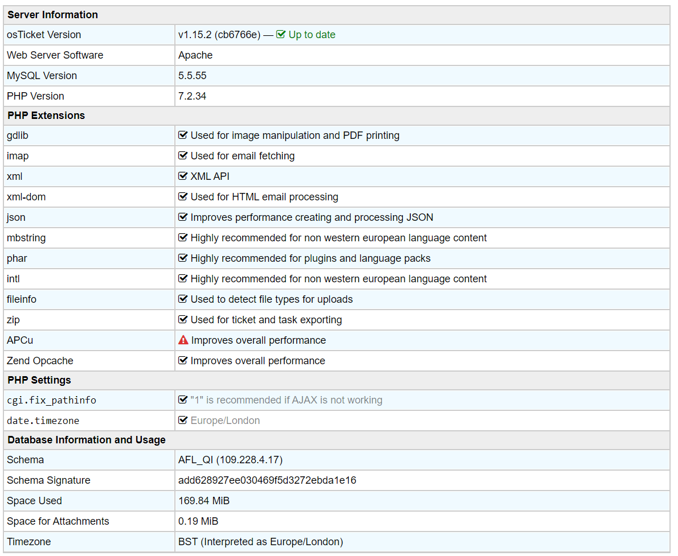
Task: Click the Up to date link
Action: click(312, 35)
